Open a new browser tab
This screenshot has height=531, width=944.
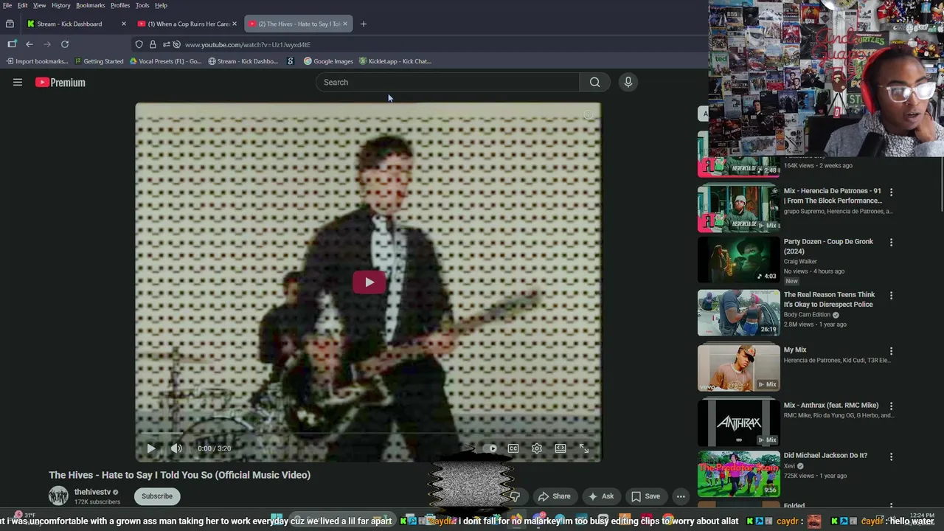click(x=364, y=24)
